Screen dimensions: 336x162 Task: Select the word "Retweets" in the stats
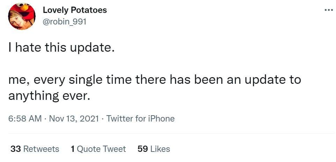(x=41, y=149)
